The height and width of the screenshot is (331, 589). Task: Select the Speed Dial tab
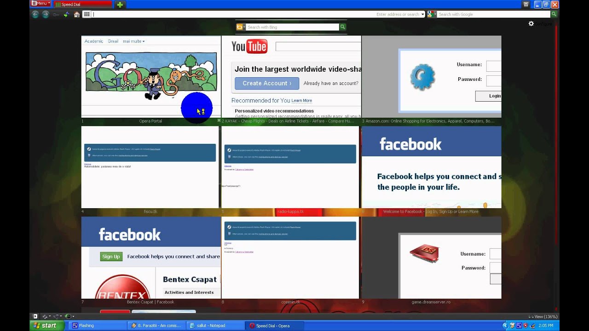coord(82,5)
